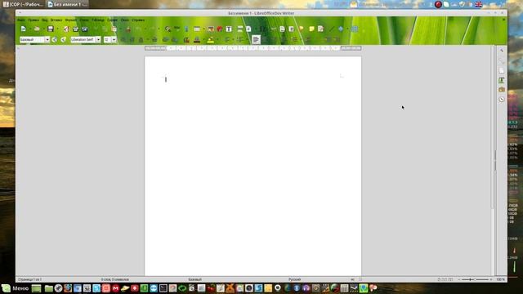
Task: Open the table insert dropdown arrow
Action: 204,29
